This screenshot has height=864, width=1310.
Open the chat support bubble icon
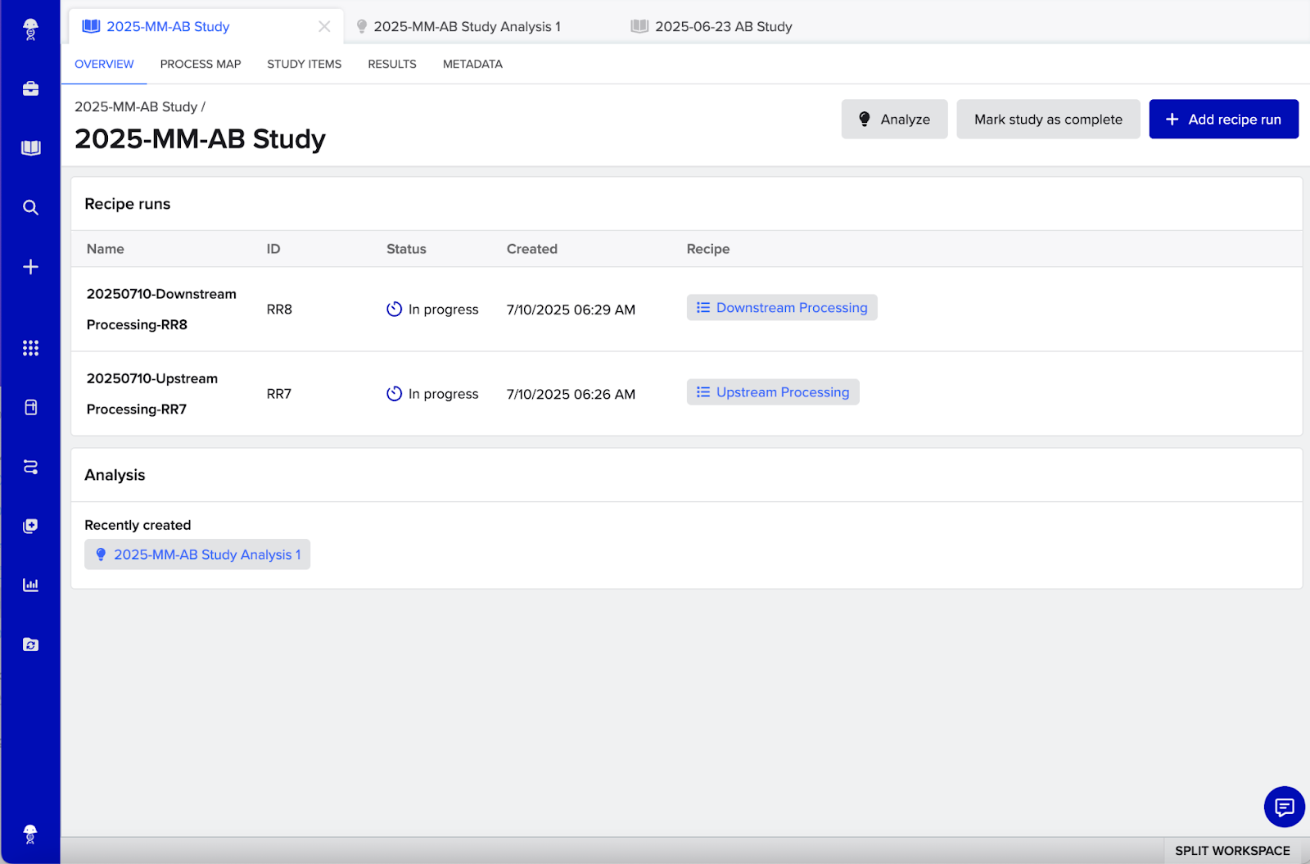[1284, 807]
